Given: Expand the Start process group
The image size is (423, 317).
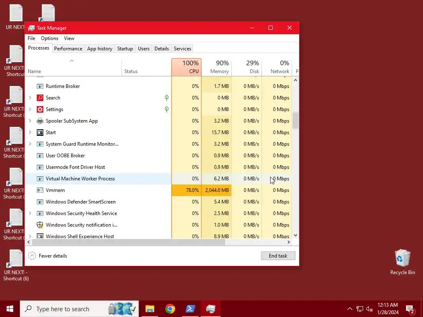Looking at the screenshot, I should [30, 132].
